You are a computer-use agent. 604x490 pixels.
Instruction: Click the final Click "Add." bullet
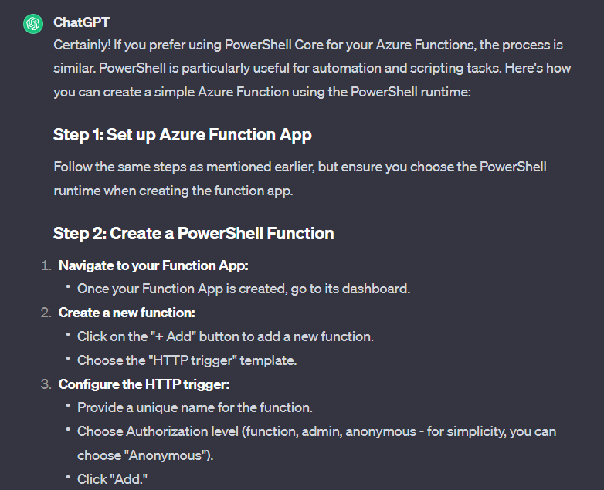(x=112, y=479)
